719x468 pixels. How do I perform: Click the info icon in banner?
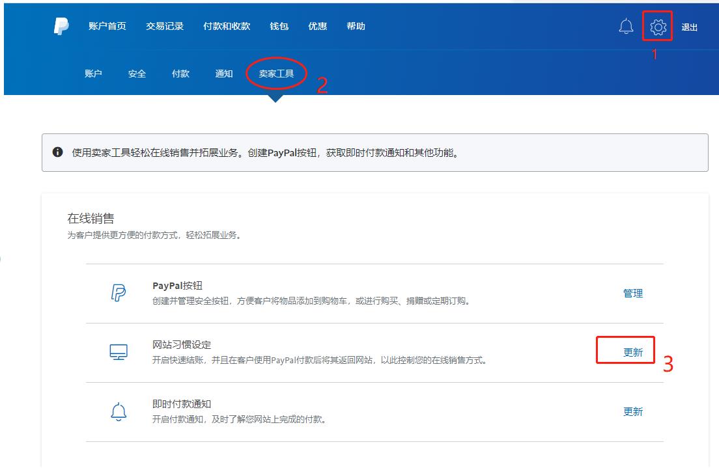58,152
